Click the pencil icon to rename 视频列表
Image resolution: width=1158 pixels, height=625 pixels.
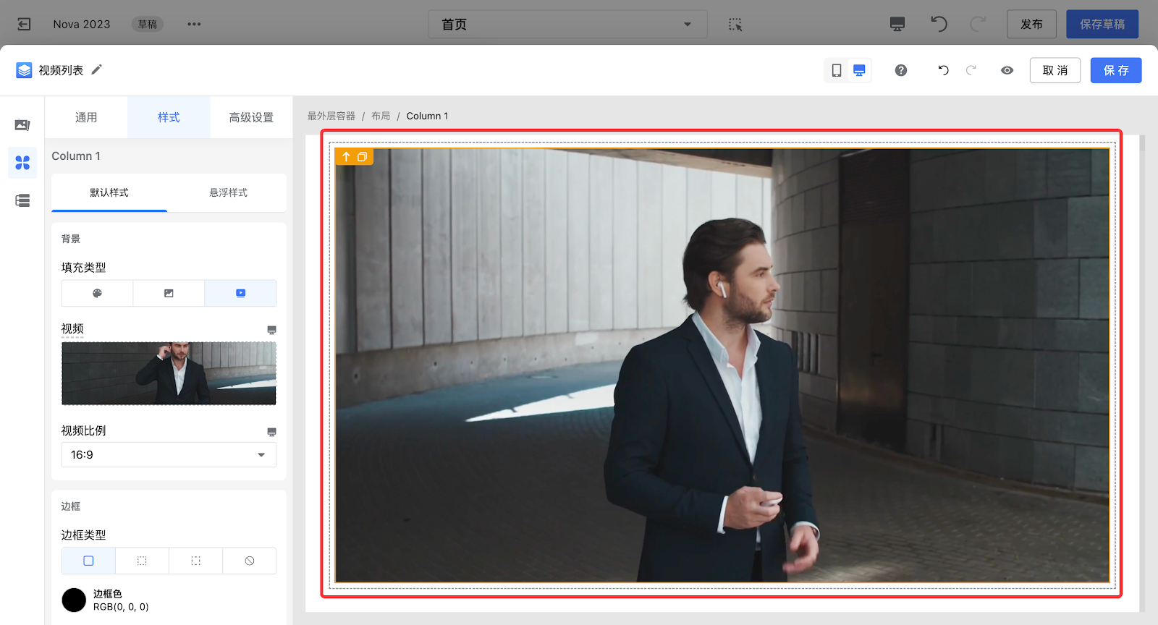(x=96, y=69)
